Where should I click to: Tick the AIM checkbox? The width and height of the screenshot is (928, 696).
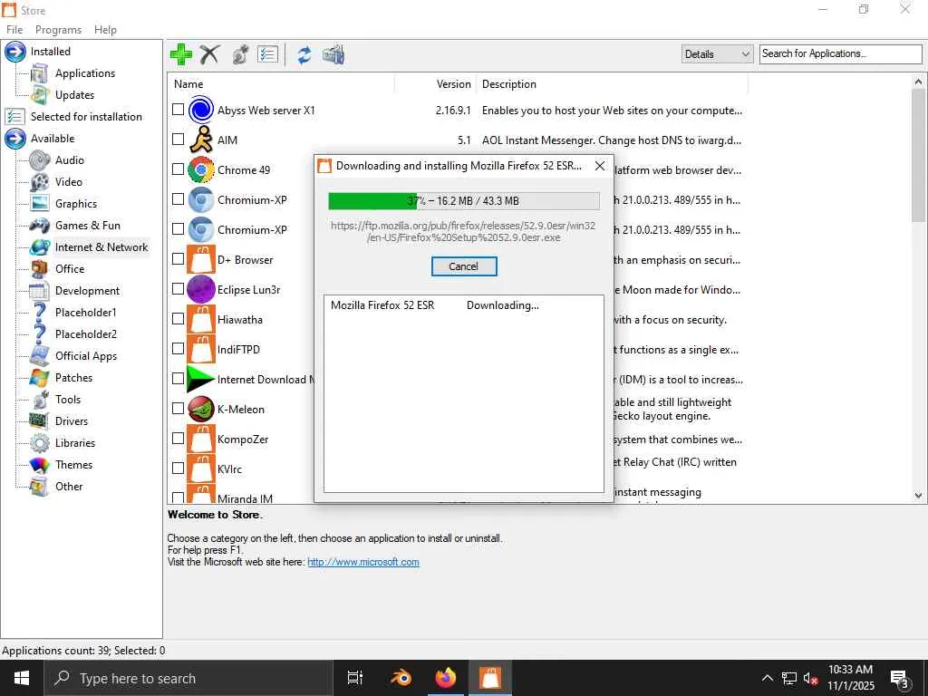(179, 139)
